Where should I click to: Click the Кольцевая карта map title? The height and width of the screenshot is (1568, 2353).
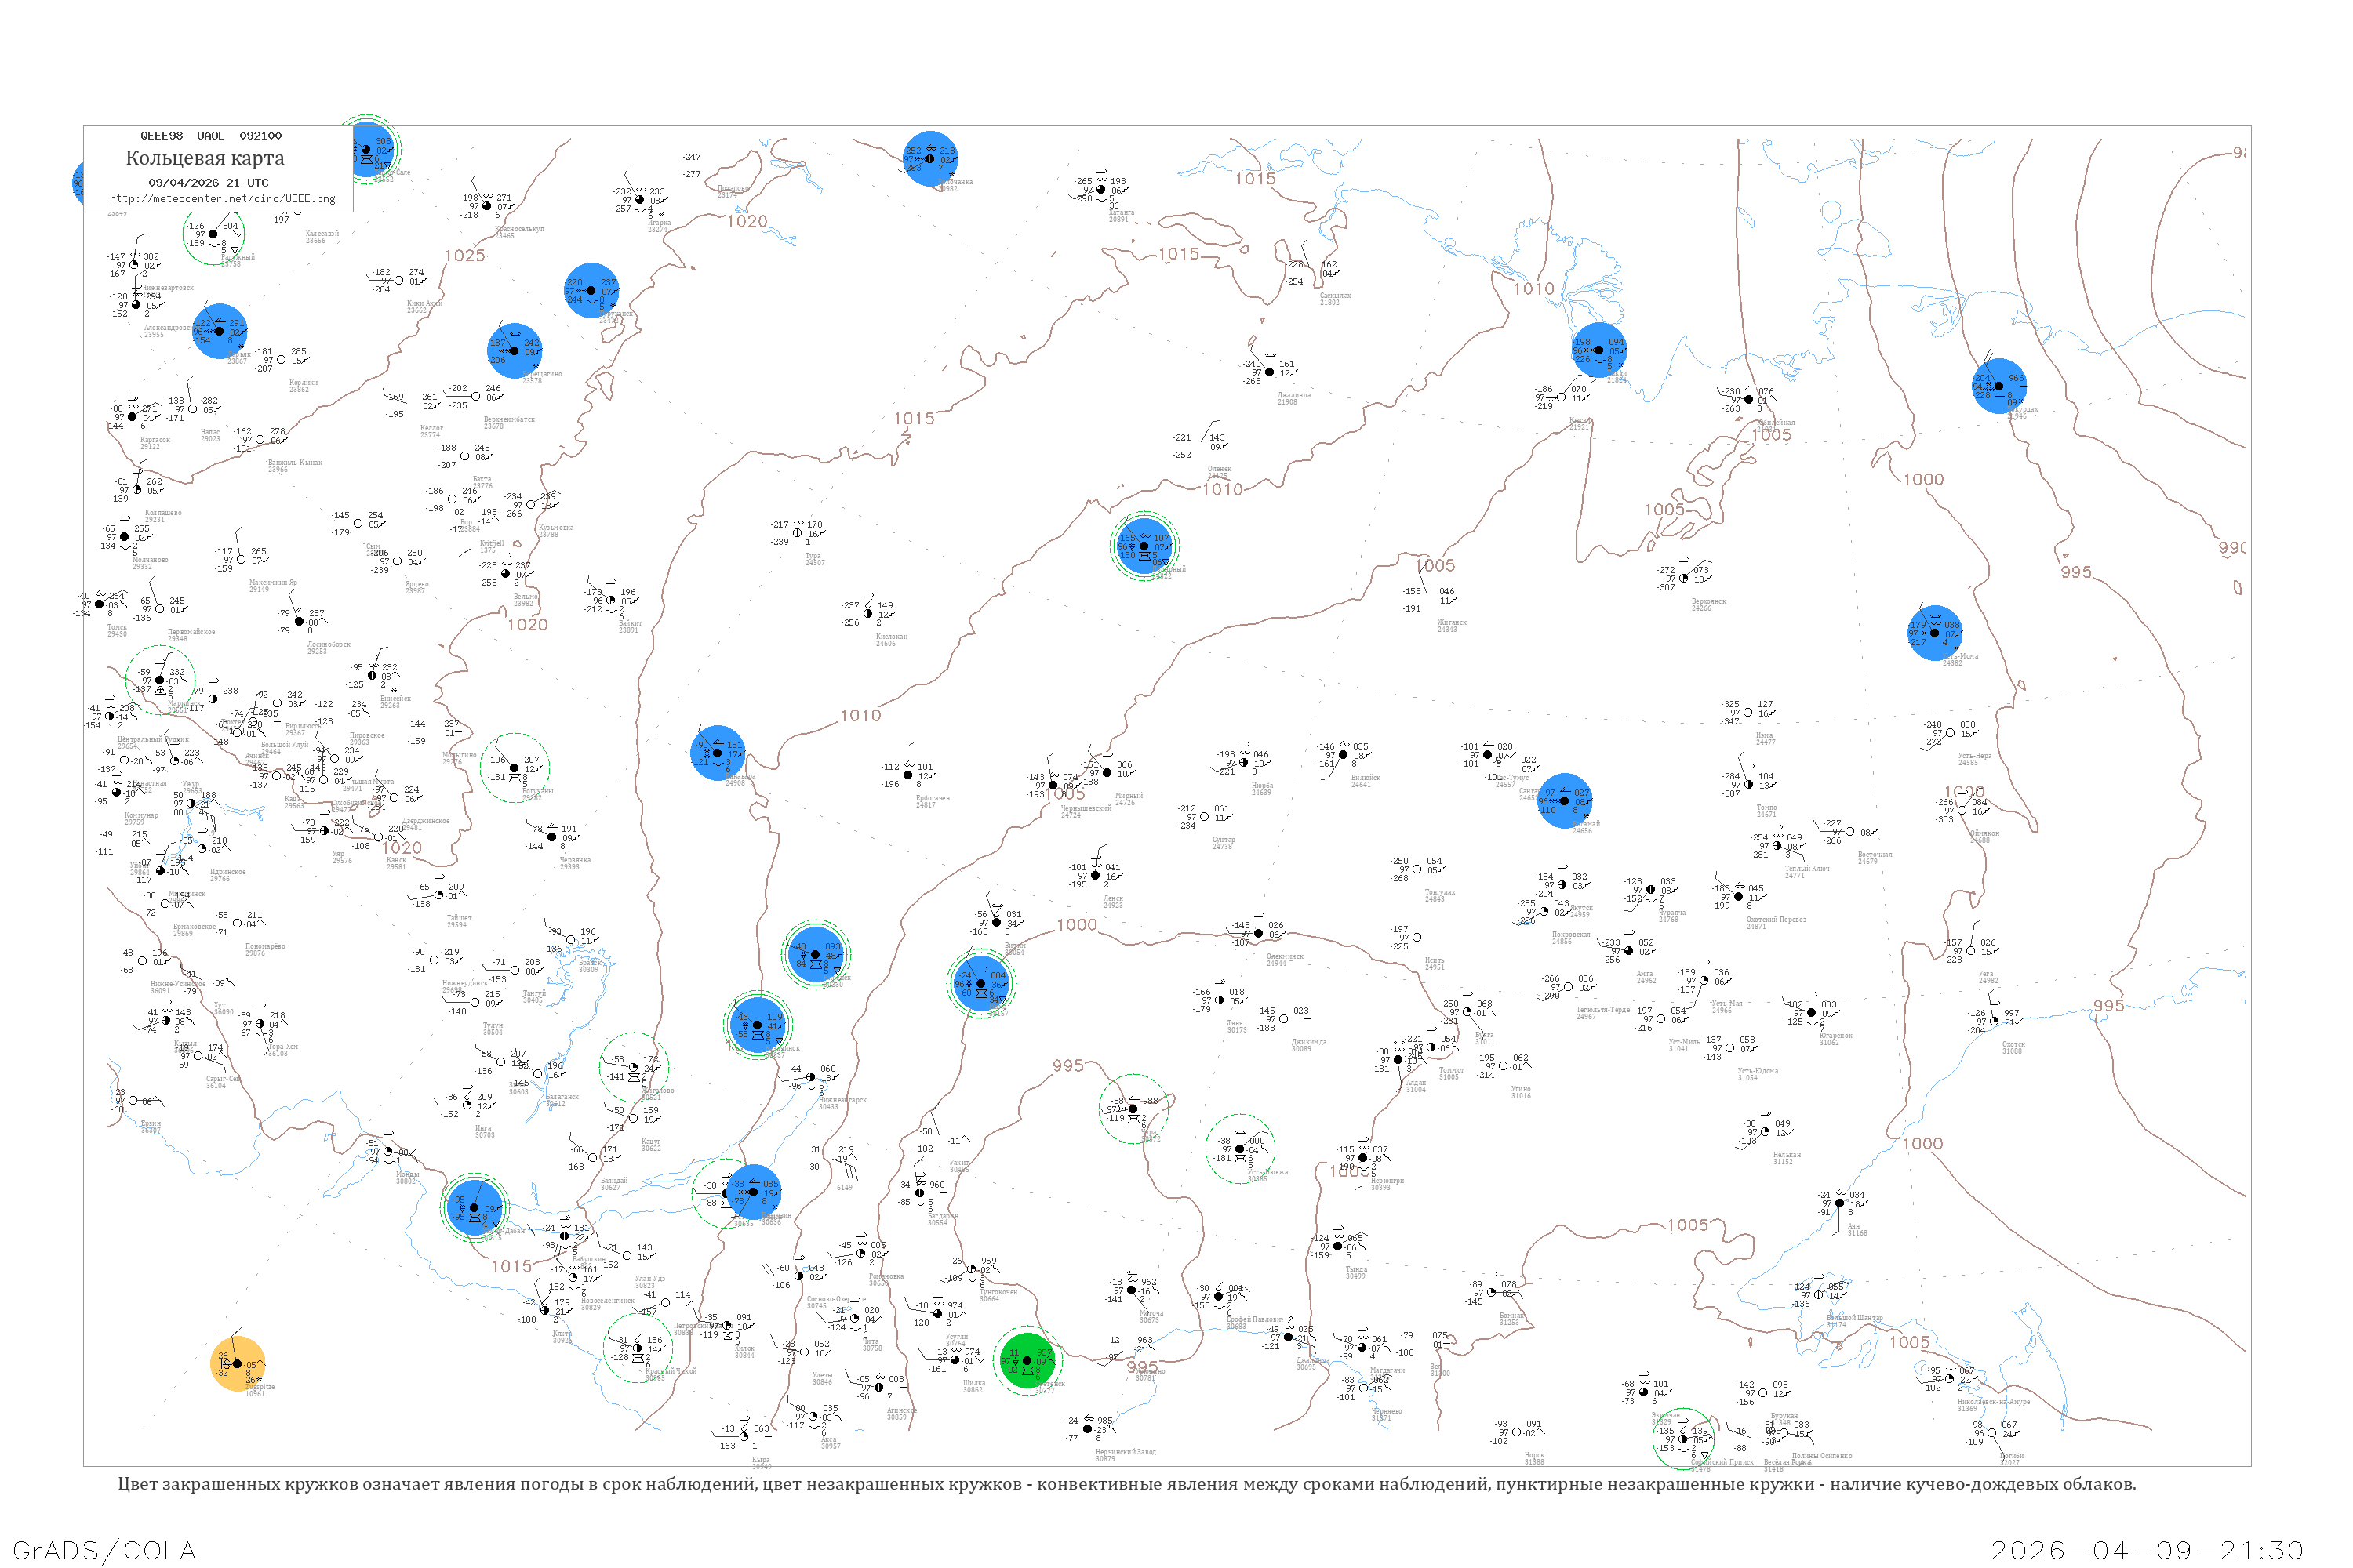click(205, 158)
